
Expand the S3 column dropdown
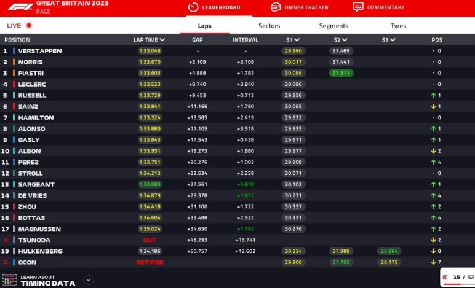[393, 40]
